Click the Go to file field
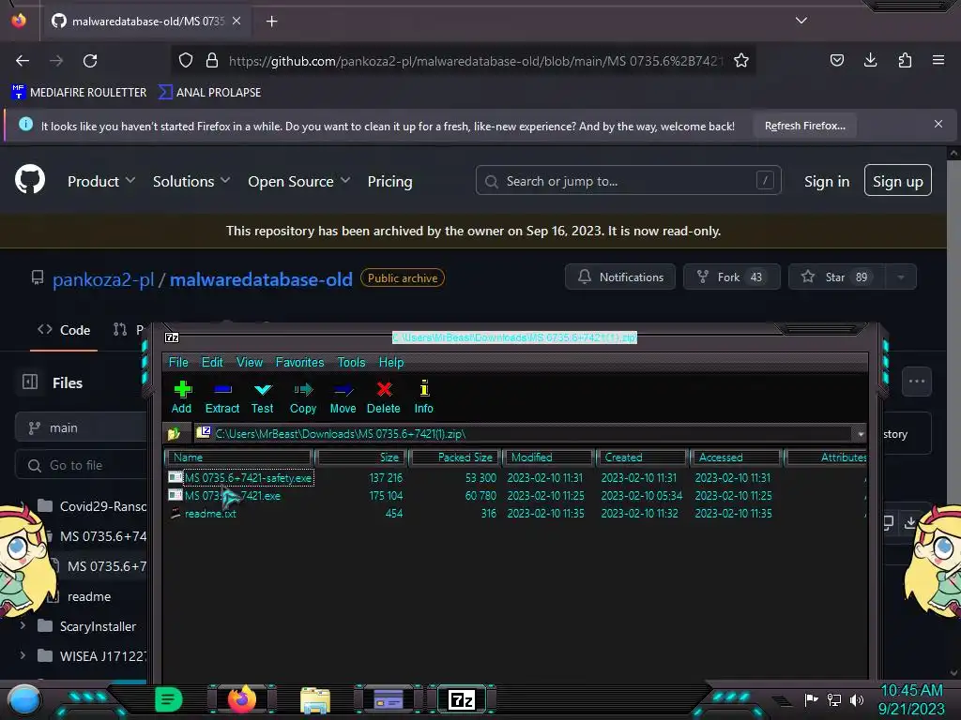The image size is (961, 720). click(x=82, y=466)
